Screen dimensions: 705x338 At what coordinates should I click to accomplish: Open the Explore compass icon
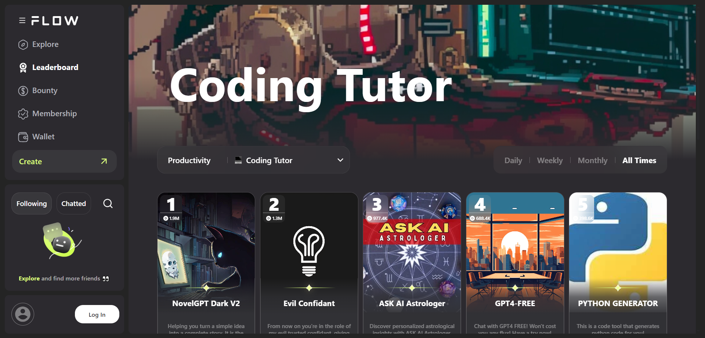tap(23, 45)
